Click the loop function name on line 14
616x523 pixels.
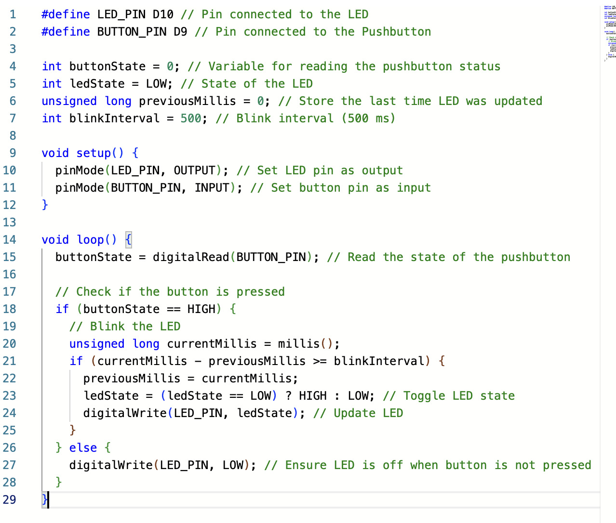tap(89, 239)
